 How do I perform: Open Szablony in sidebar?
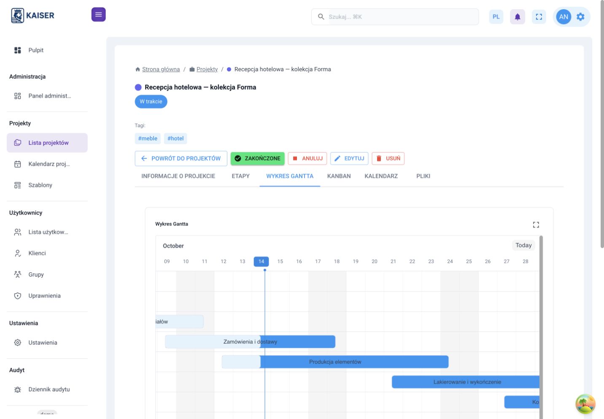[x=47, y=185]
